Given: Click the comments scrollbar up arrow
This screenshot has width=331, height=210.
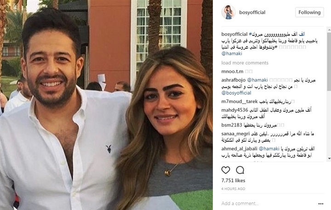Looking at the screenshot, I should (x=329, y=31).
